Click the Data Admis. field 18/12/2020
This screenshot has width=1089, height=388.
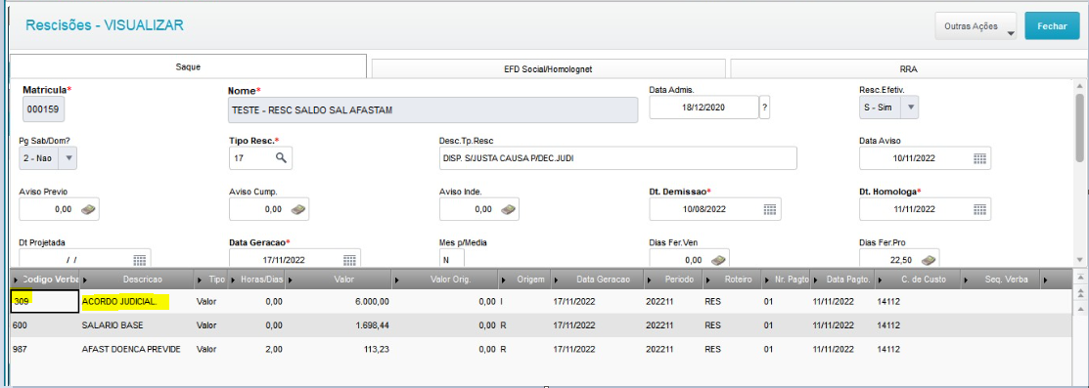pos(704,108)
